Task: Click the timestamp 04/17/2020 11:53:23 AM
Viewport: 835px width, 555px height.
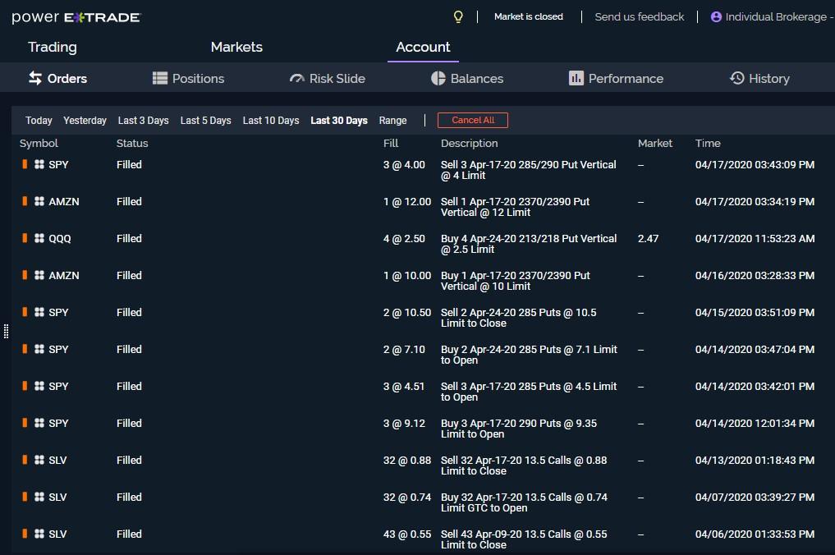Action: (755, 239)
